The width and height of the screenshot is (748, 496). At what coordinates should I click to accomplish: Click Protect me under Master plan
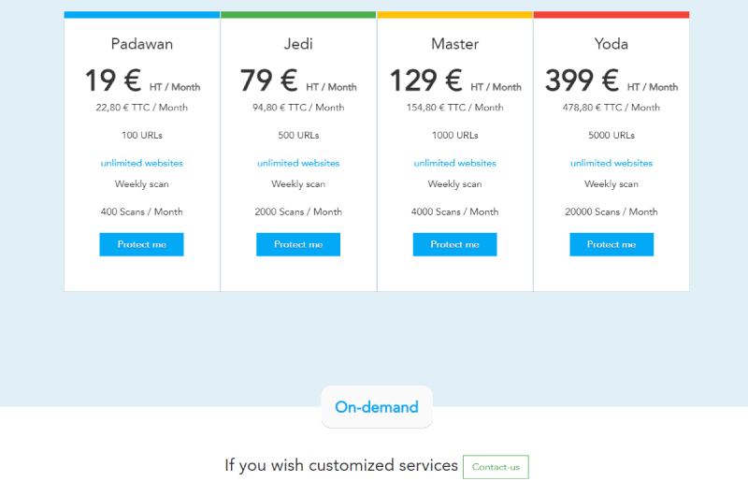[x=454, y=244]
